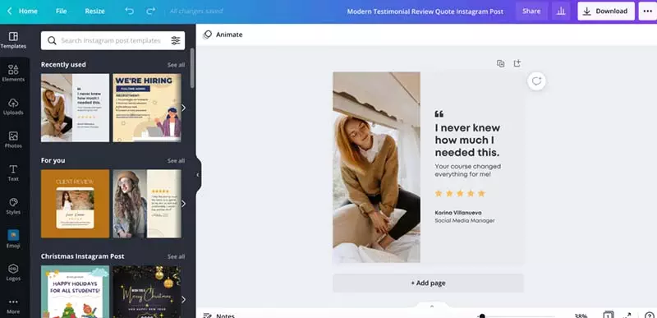The image size is (657, 318).
Task: Open the Photos sidebar panel
Action: click(x=13, y=140)
